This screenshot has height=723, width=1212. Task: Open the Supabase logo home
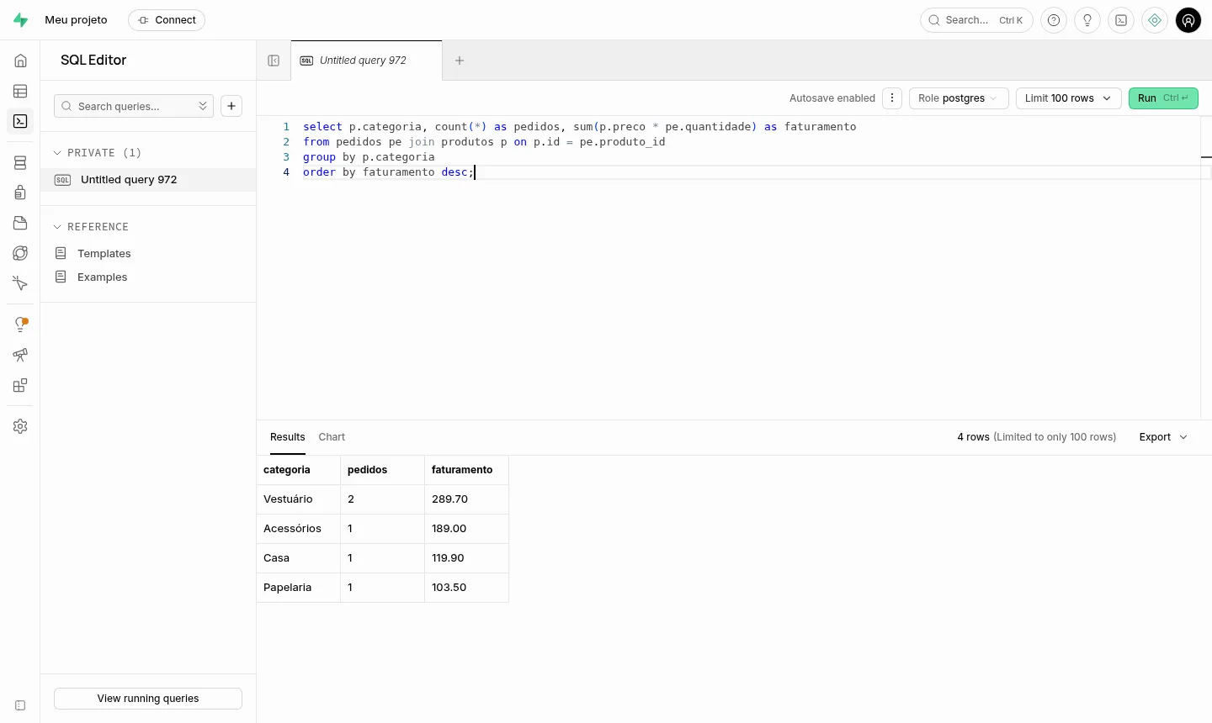tap(20, 20)
